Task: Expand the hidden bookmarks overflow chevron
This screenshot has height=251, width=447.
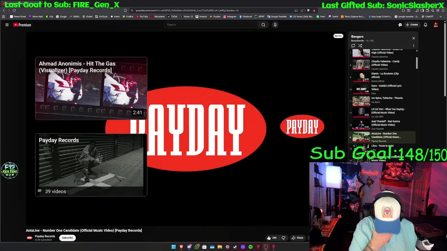Action: pos(441,16)
